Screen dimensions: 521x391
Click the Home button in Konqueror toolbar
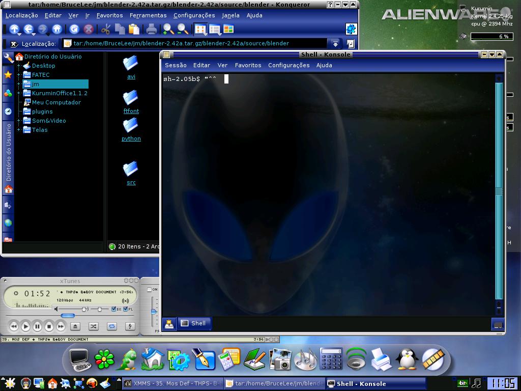click(57, 30)
